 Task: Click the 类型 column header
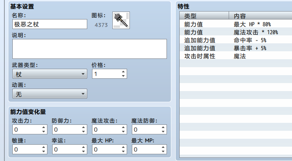pyautogui.click(x=204, y=16)
